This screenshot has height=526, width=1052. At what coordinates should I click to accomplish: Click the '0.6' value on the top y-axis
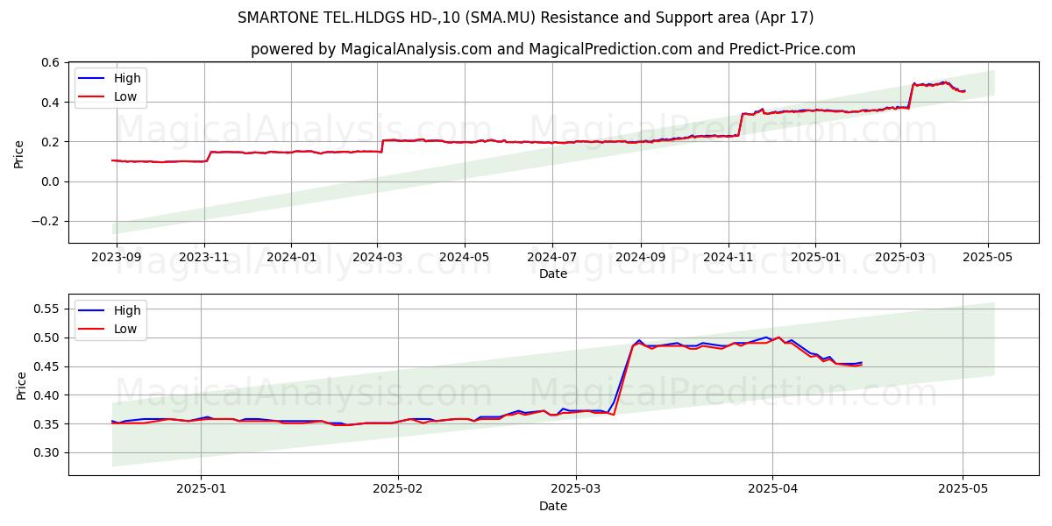pos(49,62)
